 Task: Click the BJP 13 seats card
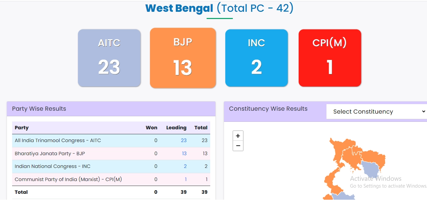click(183, 58)
